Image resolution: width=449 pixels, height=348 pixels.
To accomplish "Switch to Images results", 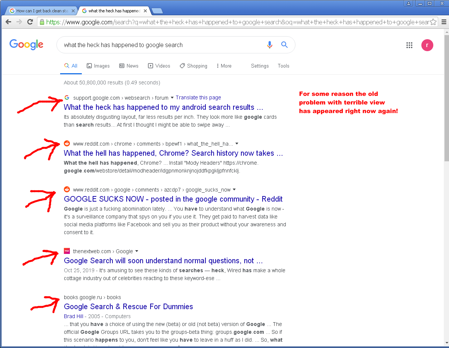I will click(x=98, y=66).
